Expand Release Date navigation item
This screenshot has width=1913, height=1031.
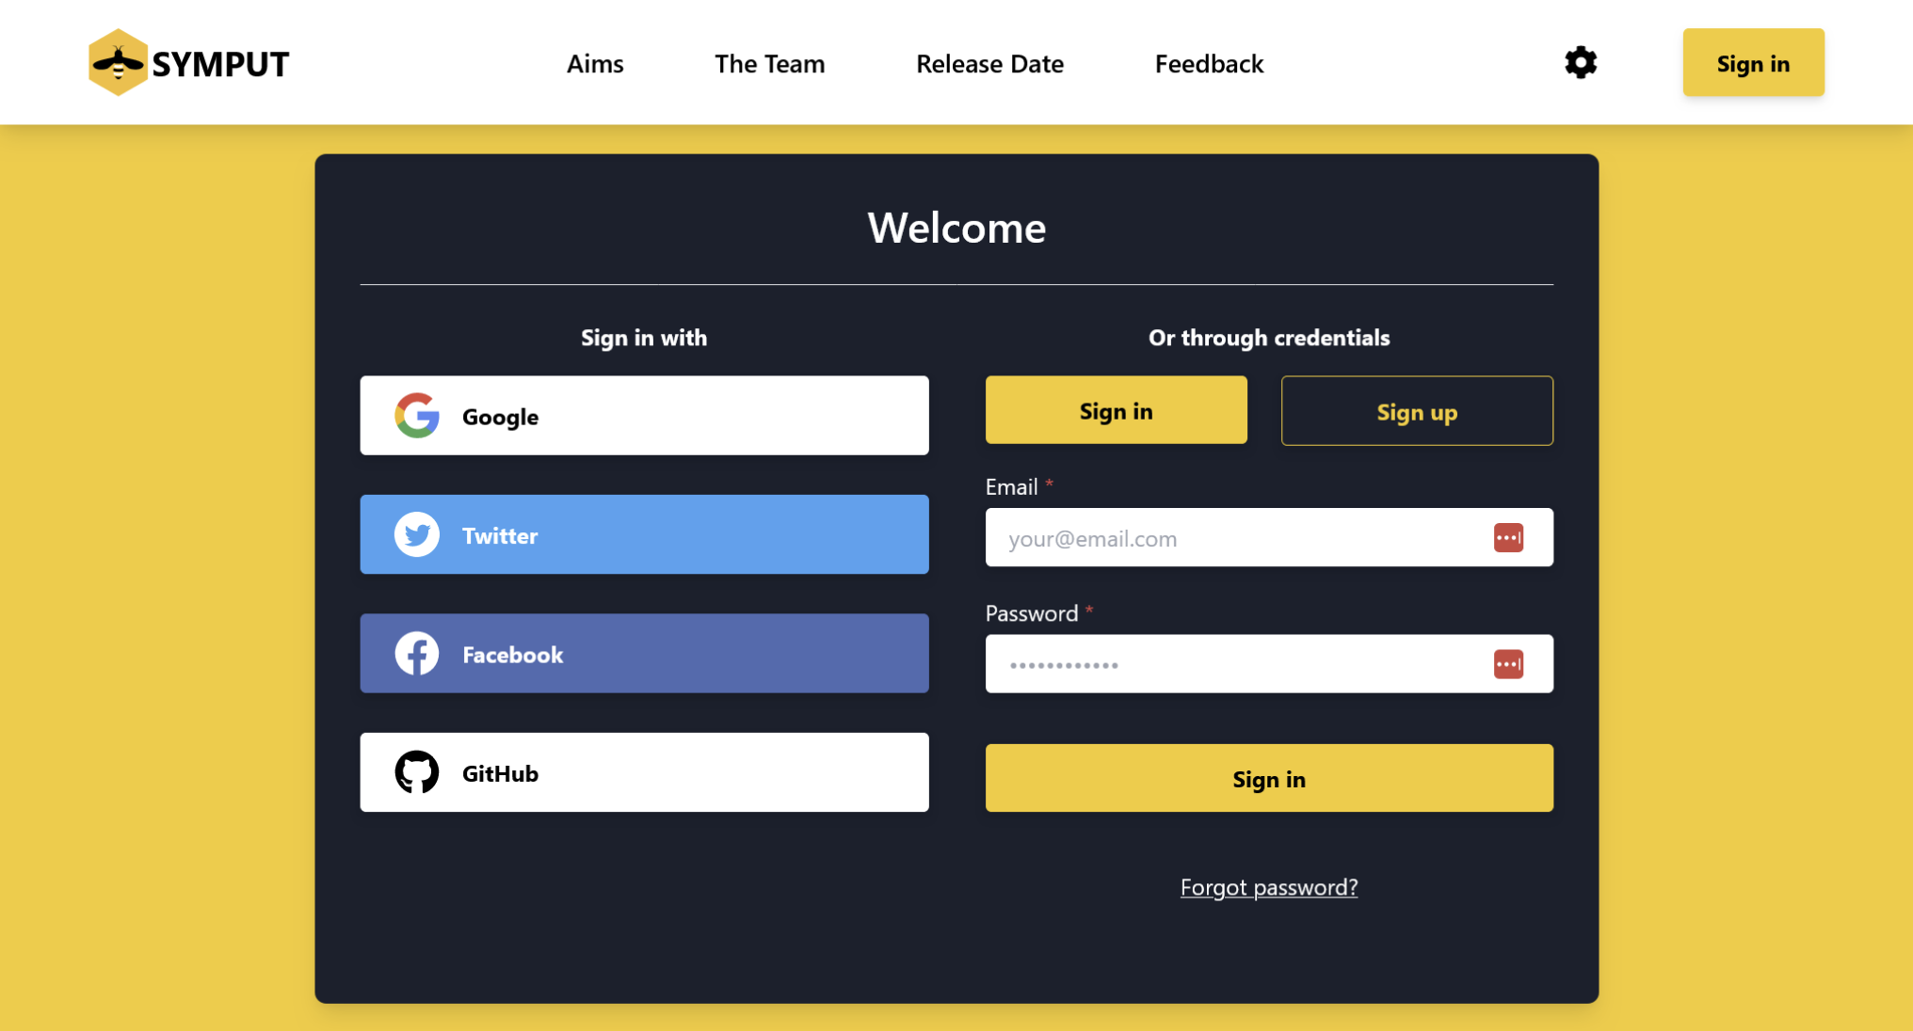pyautogui.click(x=990, y=62)
